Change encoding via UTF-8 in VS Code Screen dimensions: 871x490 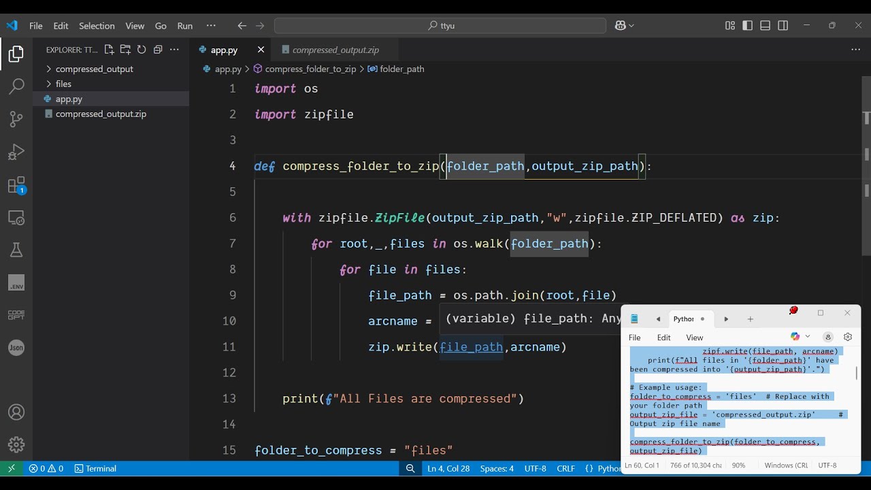click(x=535, y=468)
